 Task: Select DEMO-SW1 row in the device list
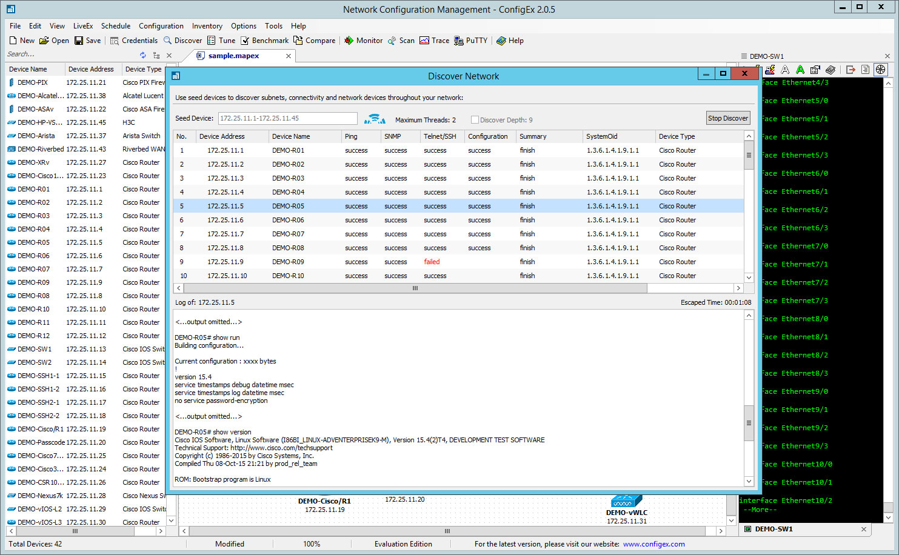coord(85,349)
